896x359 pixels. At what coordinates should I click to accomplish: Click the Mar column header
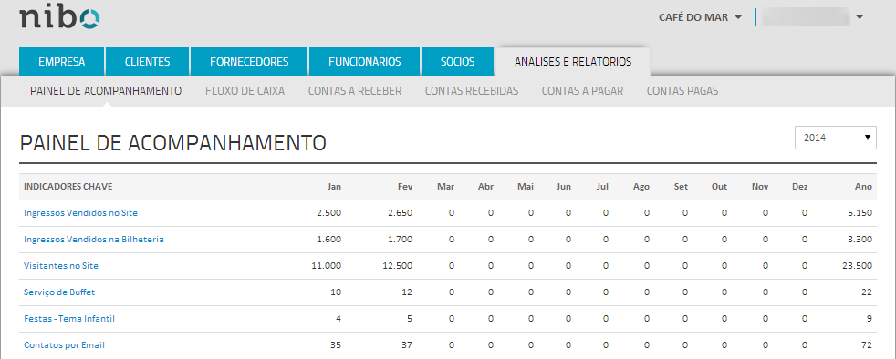point(445,187)
